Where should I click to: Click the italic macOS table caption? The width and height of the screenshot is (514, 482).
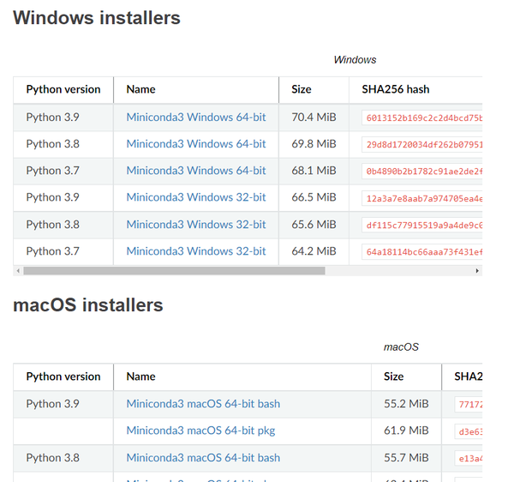[x=401, y=346]
